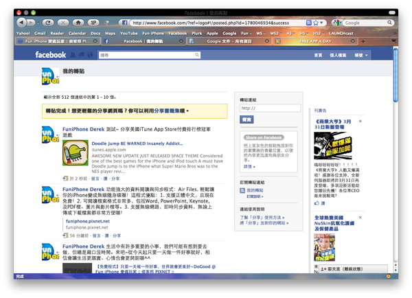Open 個人檔案 profile in Facebook header
This screenshot has width=412, height=298.
click(x=338, y=55)
